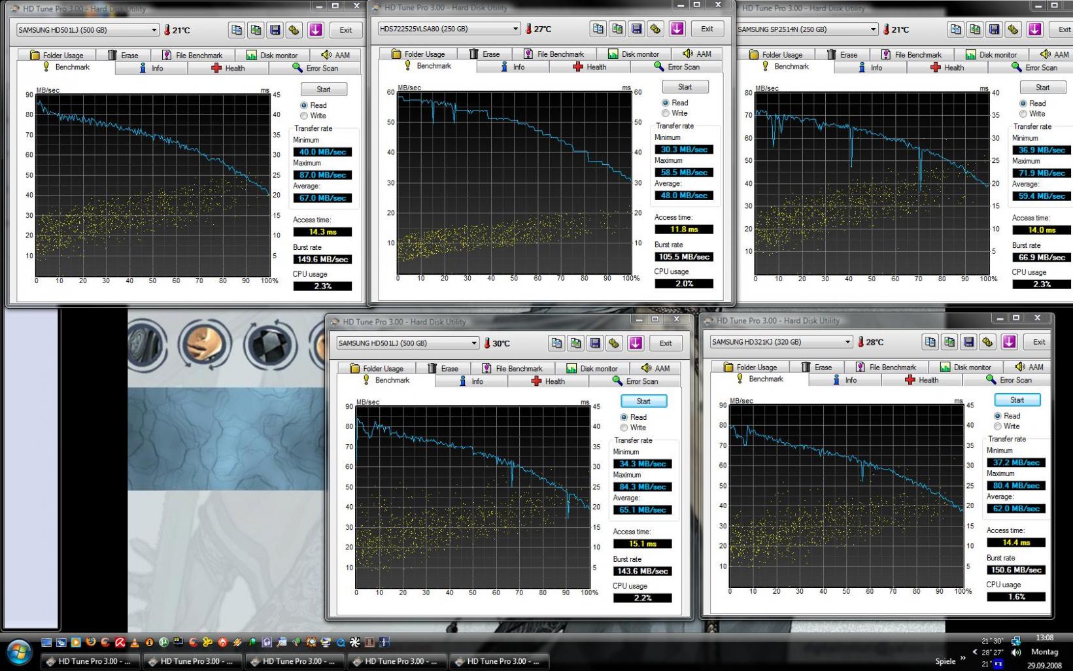
Task: Select Benchmark tab in HD321KJ window
Action: click(x=760, y=379)
